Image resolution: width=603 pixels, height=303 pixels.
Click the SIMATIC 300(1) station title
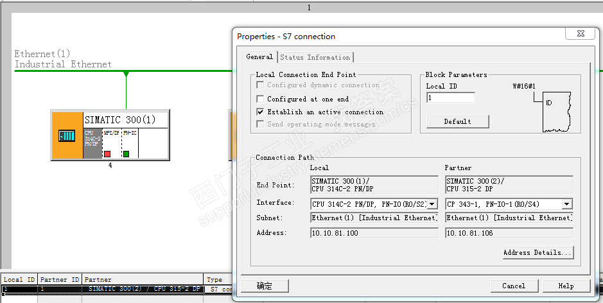coord(120,120)
